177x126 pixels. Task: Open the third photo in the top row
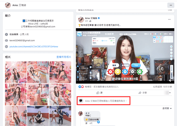click(60, 72)
